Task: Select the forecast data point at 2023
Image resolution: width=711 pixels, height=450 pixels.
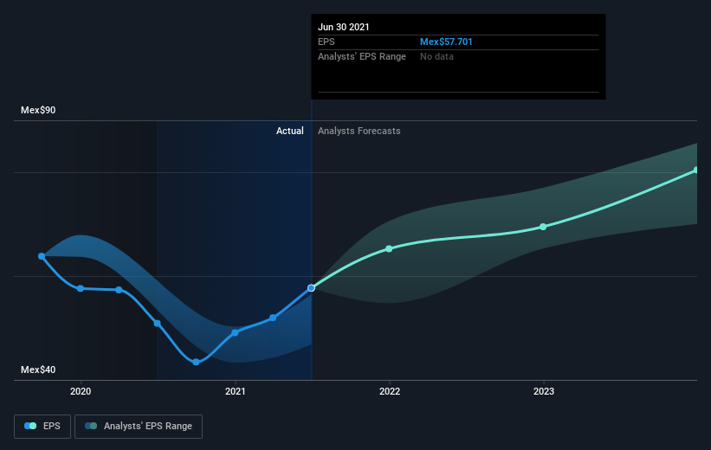Action: pos(543,227)
